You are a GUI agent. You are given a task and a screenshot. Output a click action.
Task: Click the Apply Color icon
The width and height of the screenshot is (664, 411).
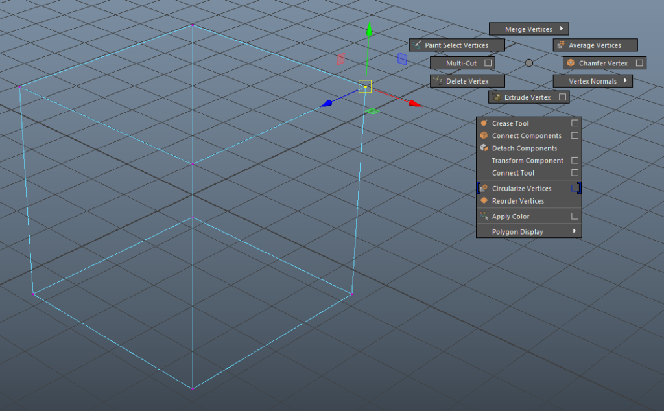point(484,217)
